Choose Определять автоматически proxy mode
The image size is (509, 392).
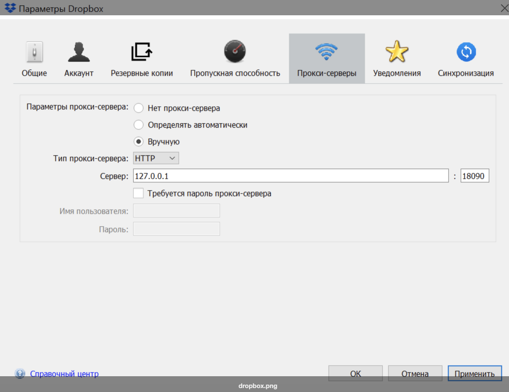pyautogui.click(x=139, y=125)
